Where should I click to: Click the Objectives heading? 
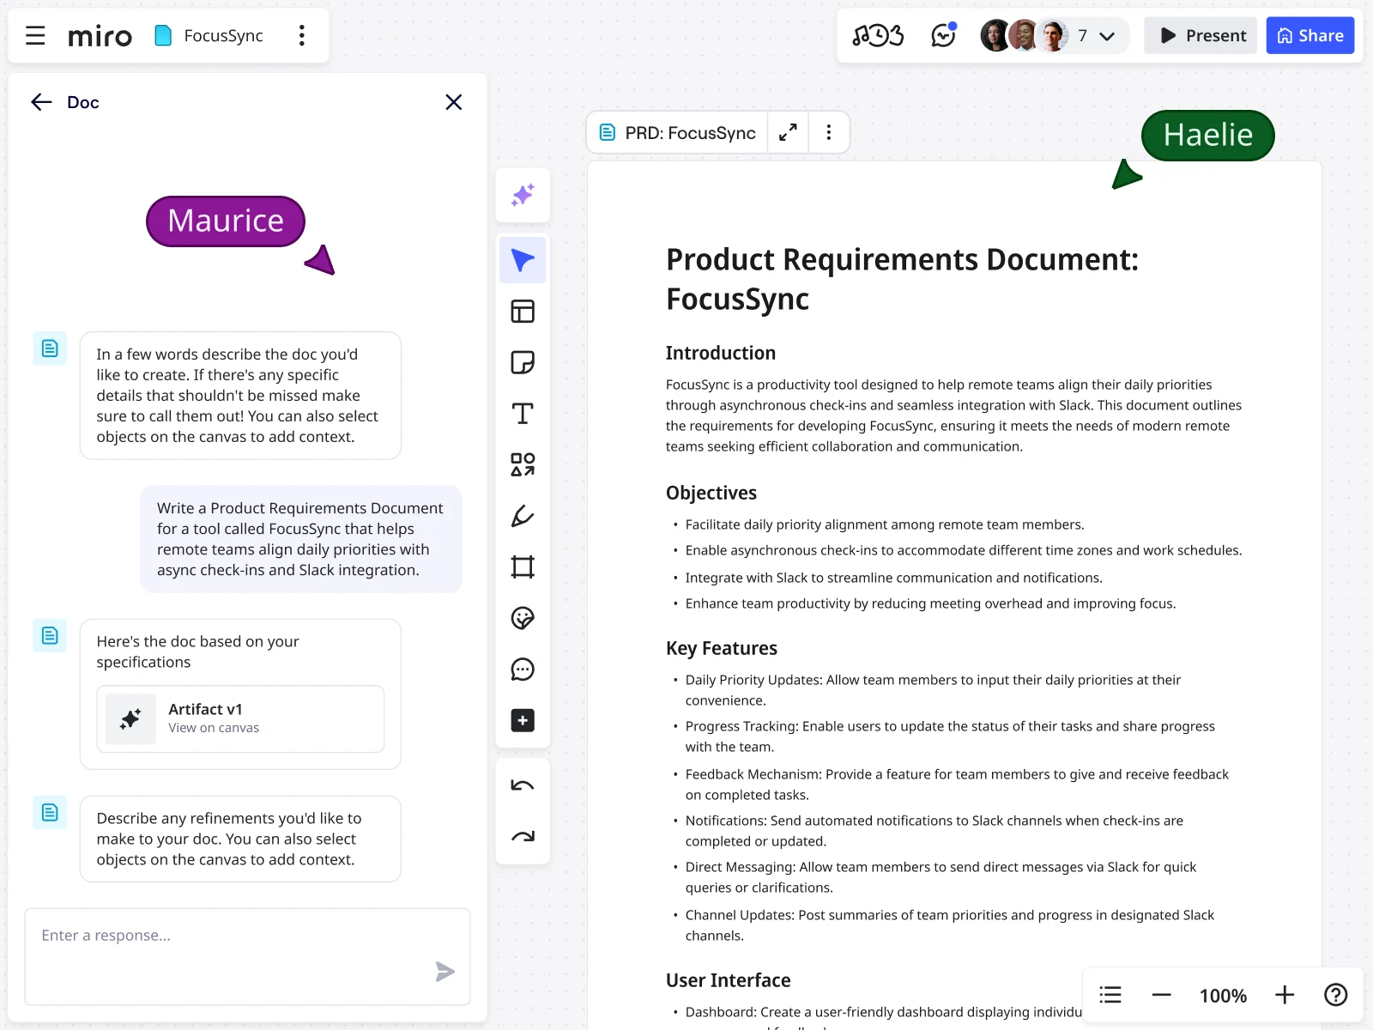pyautogui.click(x=711, y=493)
